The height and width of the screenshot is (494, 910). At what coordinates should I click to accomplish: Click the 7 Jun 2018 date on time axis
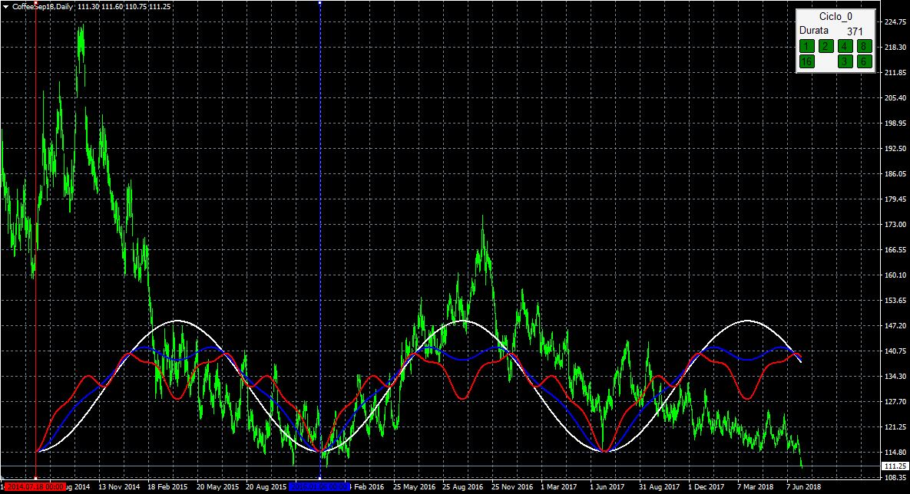pos(804,486)
